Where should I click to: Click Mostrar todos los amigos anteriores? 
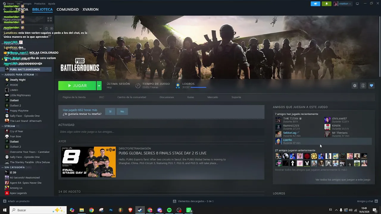[x=311, y=170]
